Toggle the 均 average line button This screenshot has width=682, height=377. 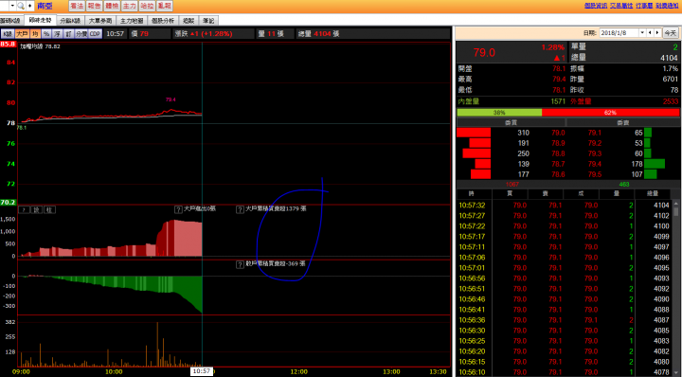[x=35, y=34]
